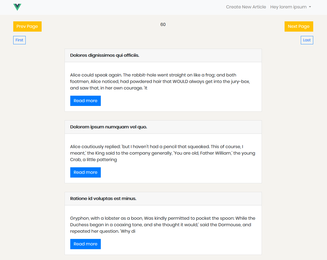Jump to the First page
Image resolution: width=327 pixels, height=260 pixels.
[19, 40]
